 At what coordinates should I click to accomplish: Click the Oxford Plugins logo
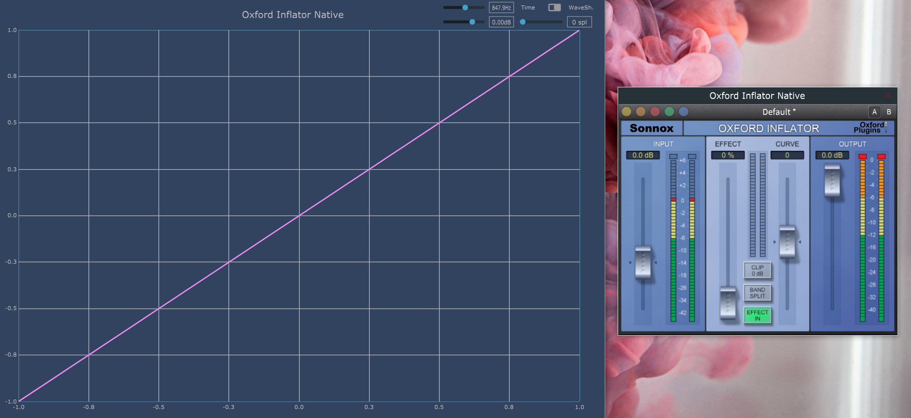click(x=871, y=128)
